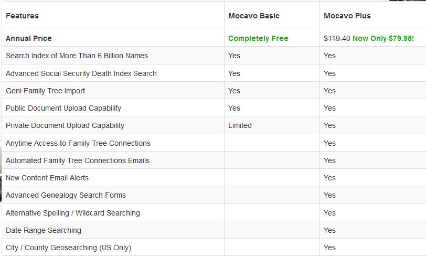Click "Anytime Access to Family Tree Connections"
Image resolution: width=426 pixels, height=258 pixels.
click(x=78, y=143)
